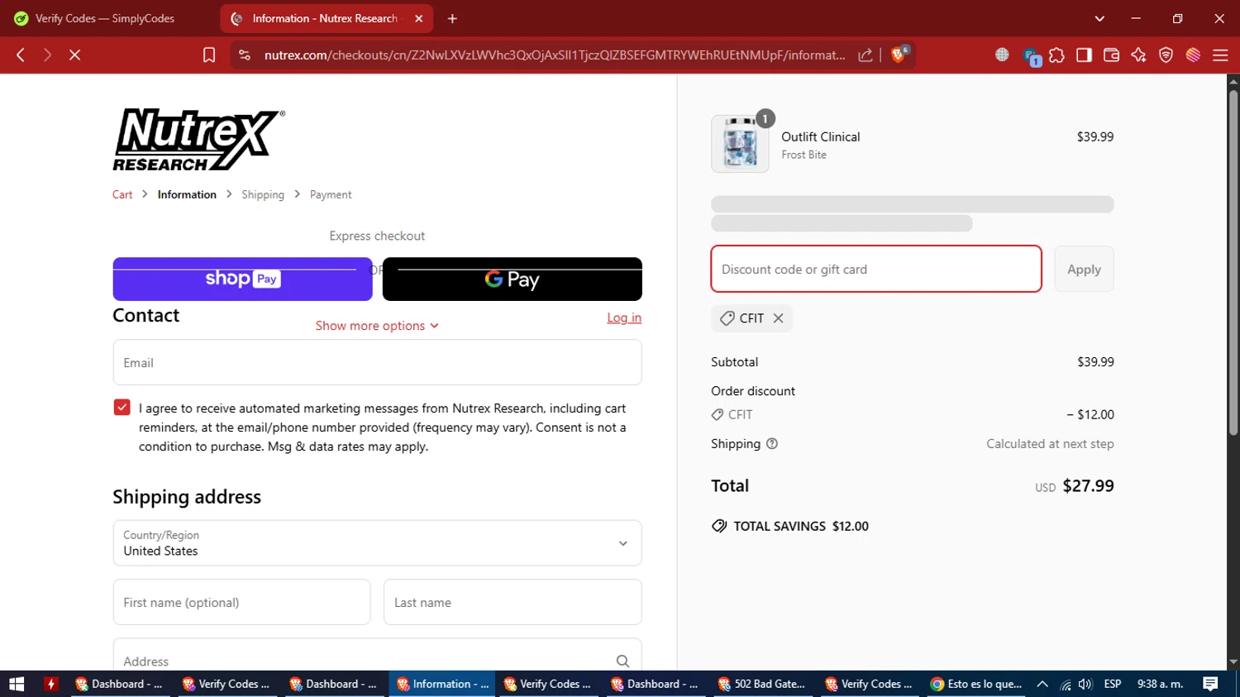Click the Last name field
The image size is (1240, 697).
pyautogui.click(x=513, y=602)
